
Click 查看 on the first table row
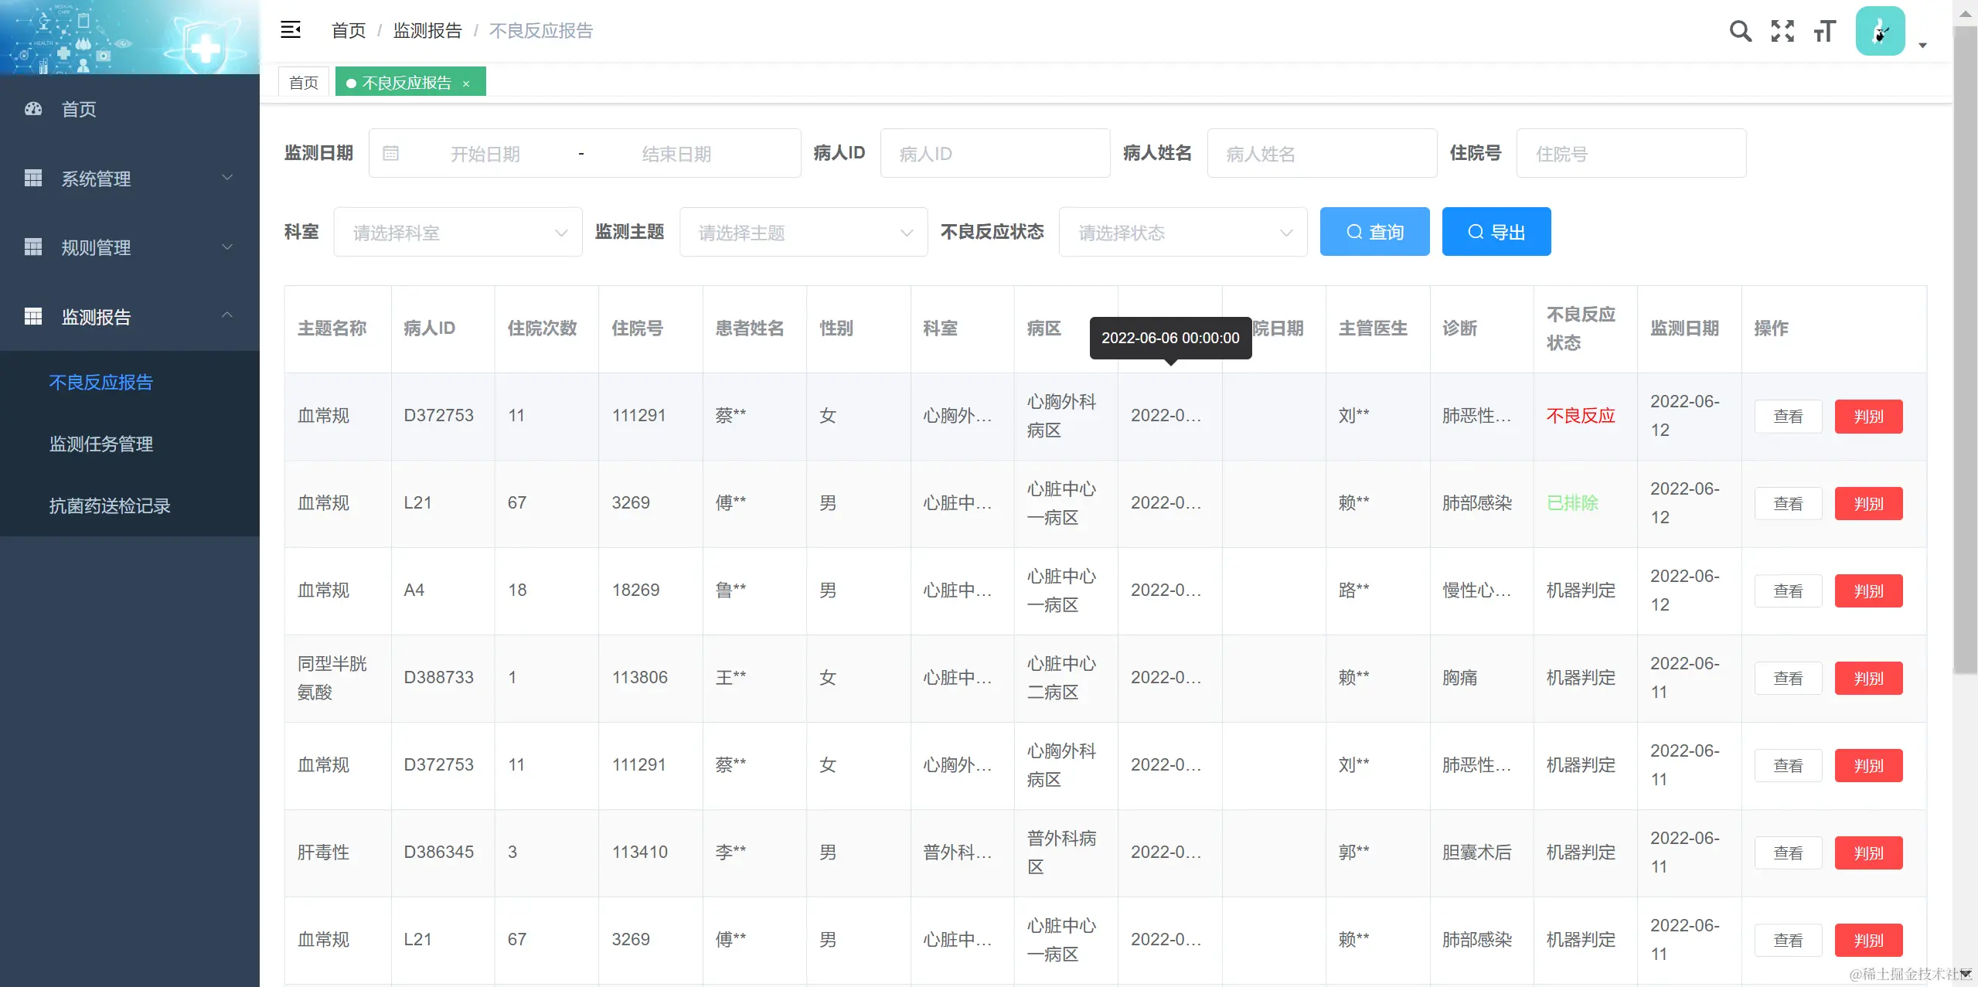1788,416
